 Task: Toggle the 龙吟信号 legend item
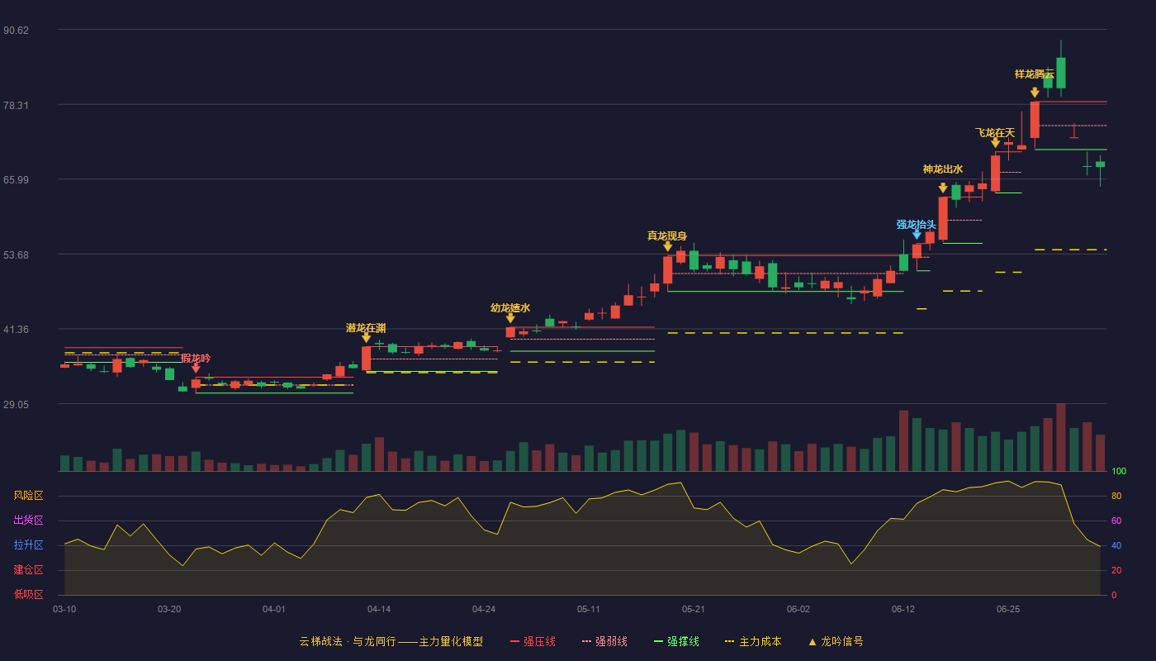(x=836, y=641)
